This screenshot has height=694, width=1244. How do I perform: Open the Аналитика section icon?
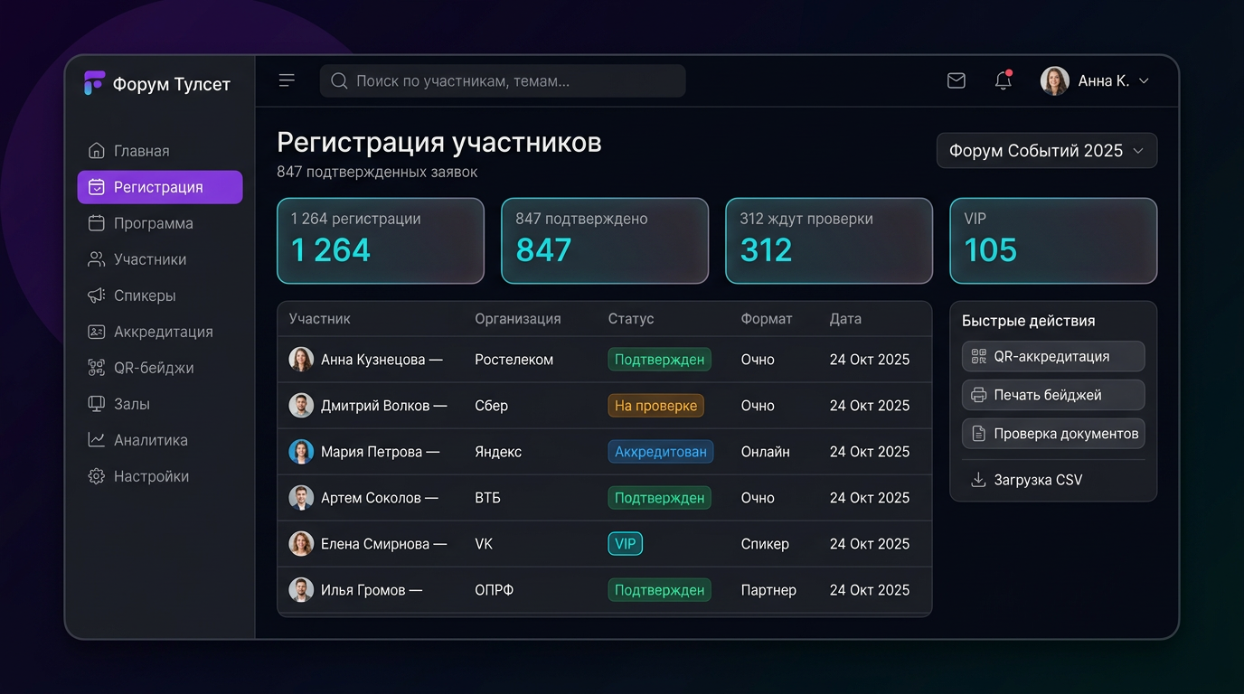coord(97,440)
